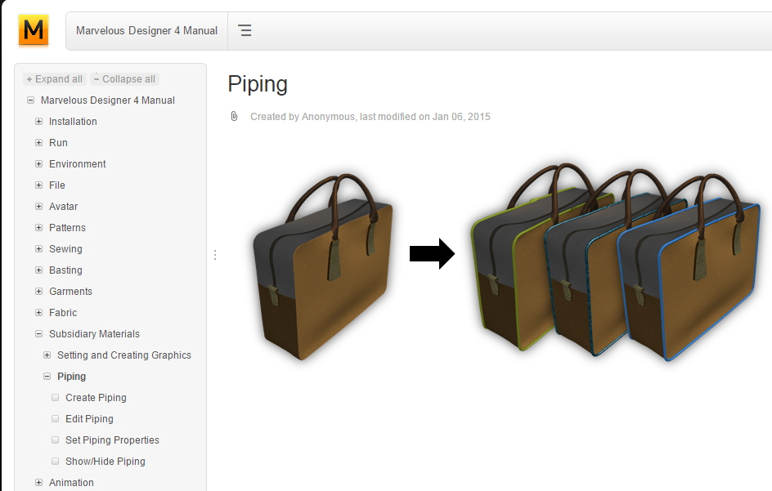Click the bullet icon beside Set Piping Properties

pos(56,440)
